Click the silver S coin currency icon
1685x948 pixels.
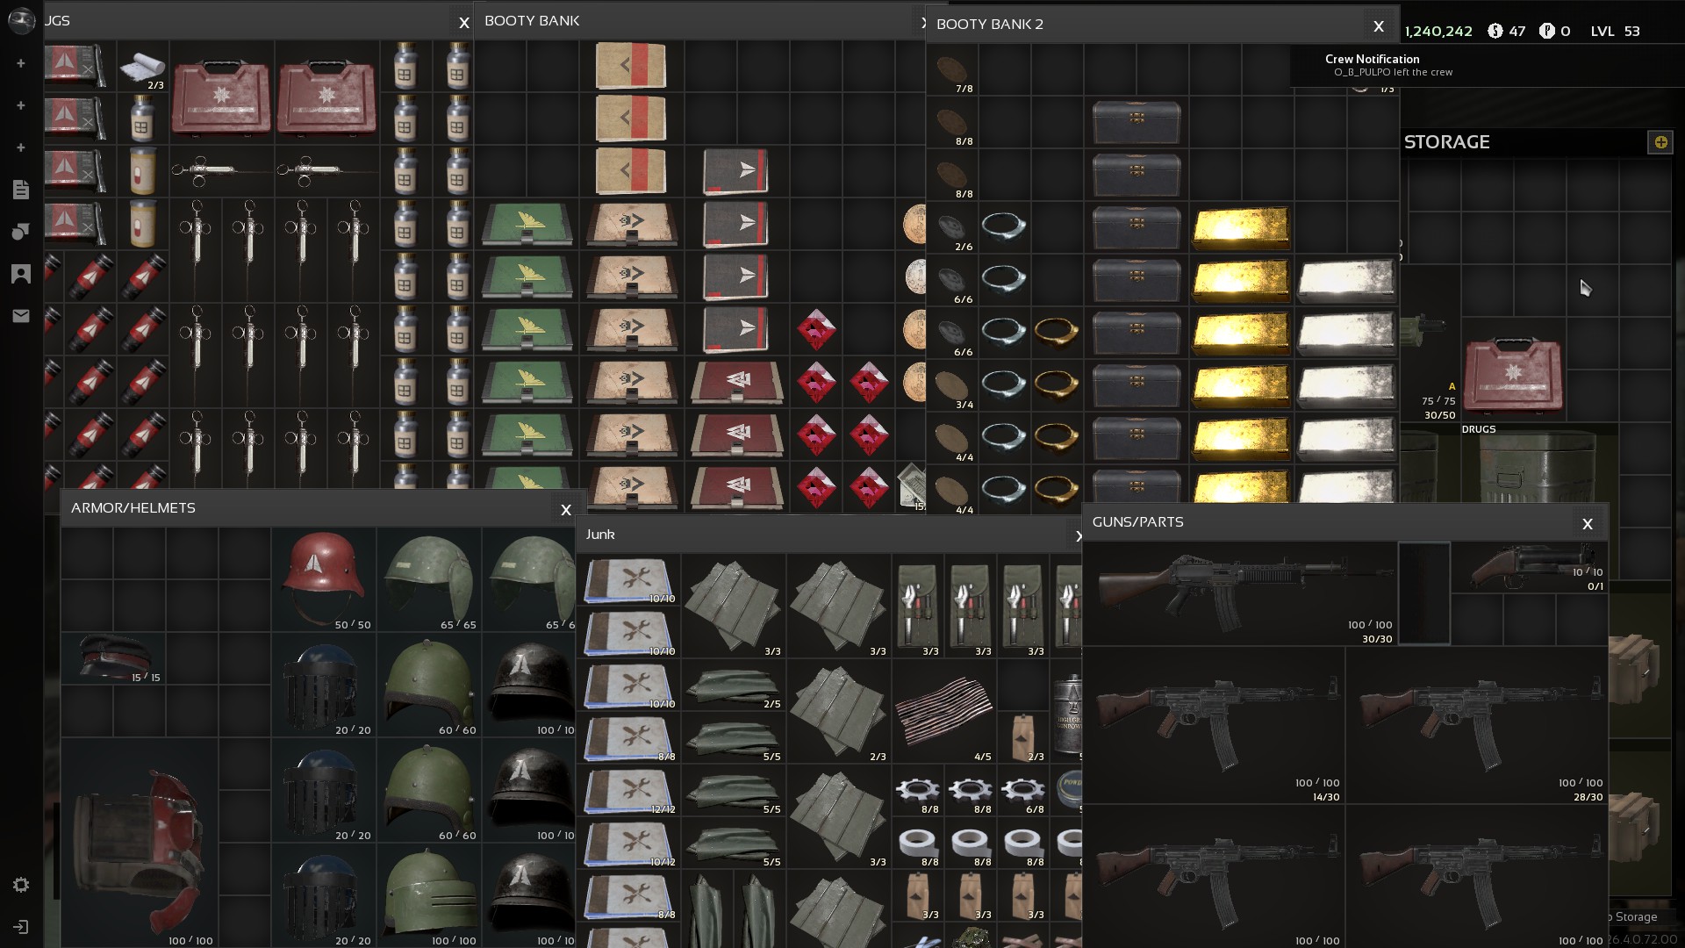[1495, 31]
